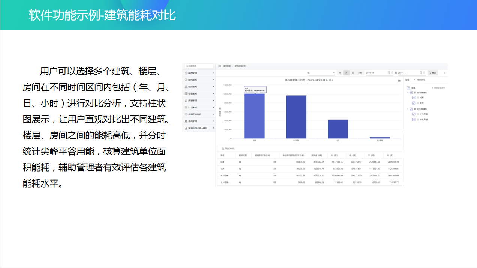
Task: Click the 查询 search button
Action: pos(433,73)
